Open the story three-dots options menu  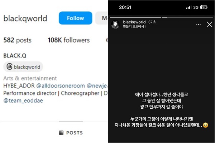click(199, 24)
